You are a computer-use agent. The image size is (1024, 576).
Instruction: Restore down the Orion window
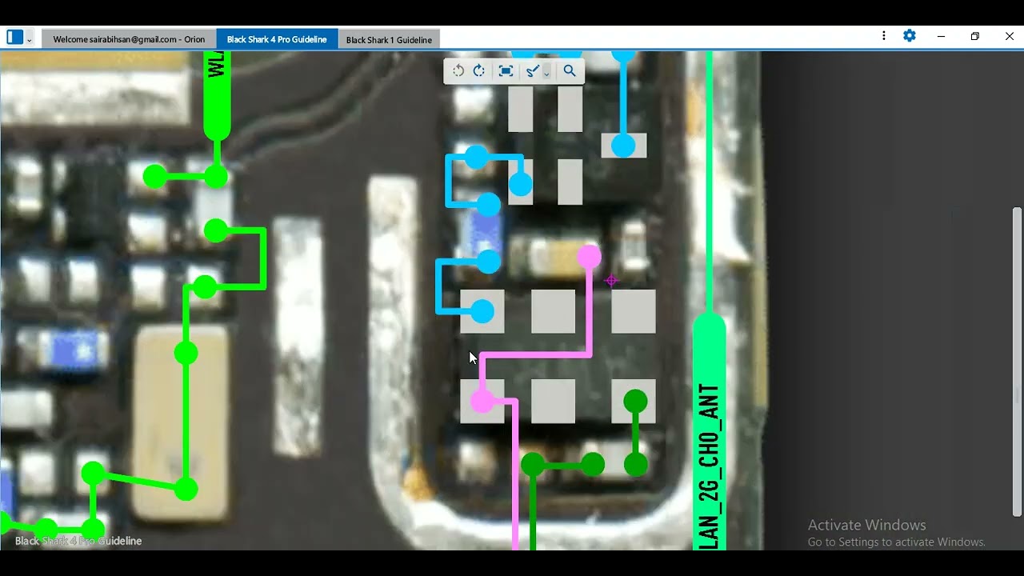[x=975, y=36]
